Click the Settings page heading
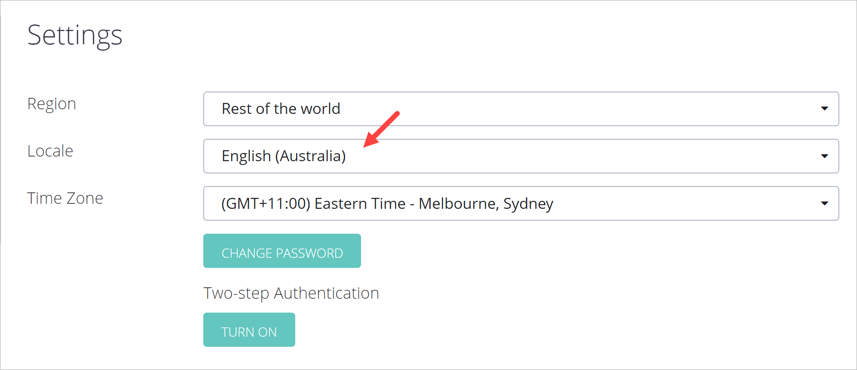 coord(75,35)
